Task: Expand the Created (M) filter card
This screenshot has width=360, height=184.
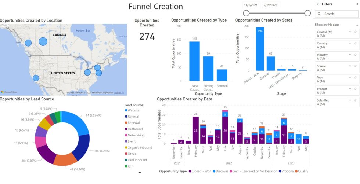Action: point(350,32)
